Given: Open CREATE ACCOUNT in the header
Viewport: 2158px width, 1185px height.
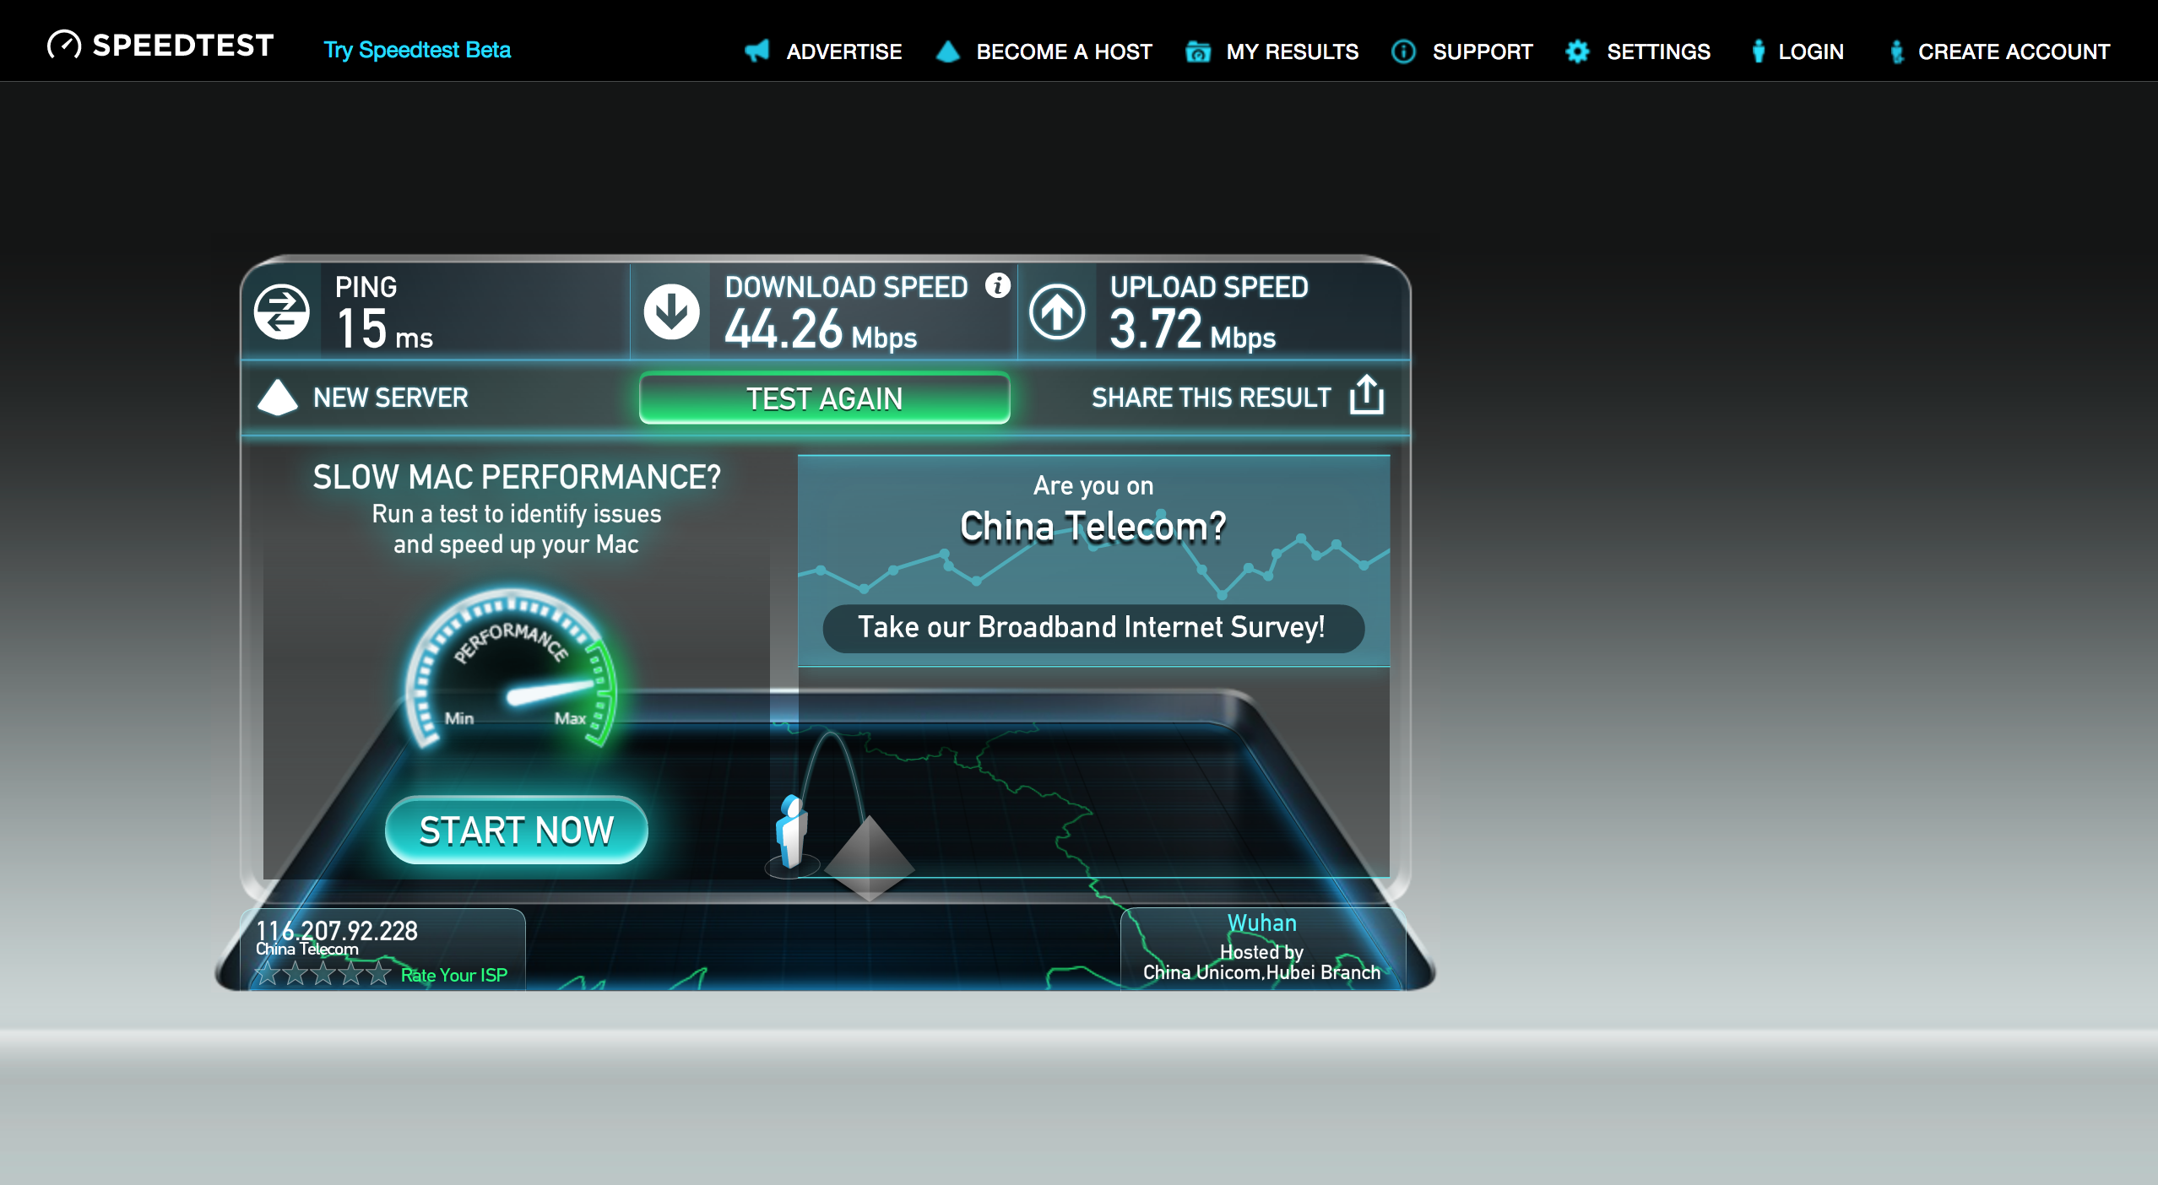Looking at the screenshot, I should point(2014,51).
